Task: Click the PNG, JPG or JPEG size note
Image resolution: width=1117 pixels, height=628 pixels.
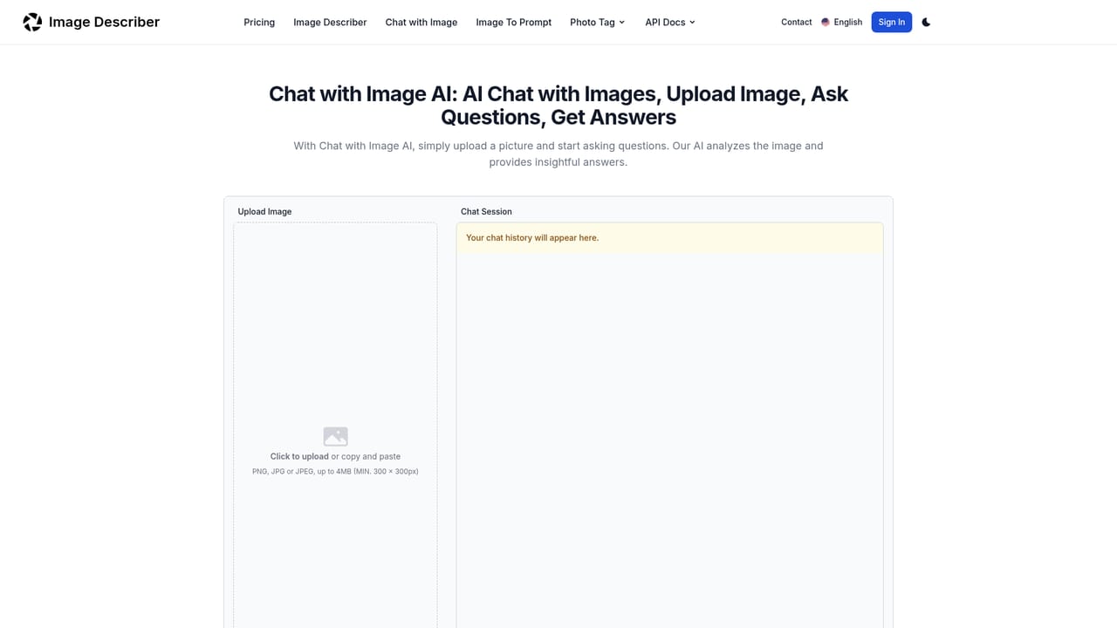Action: (335, 471)
